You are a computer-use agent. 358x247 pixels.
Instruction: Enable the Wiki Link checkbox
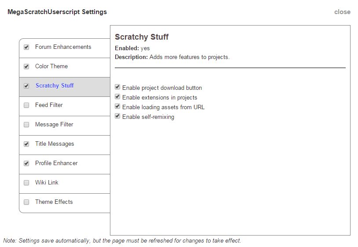click(26, 183)
